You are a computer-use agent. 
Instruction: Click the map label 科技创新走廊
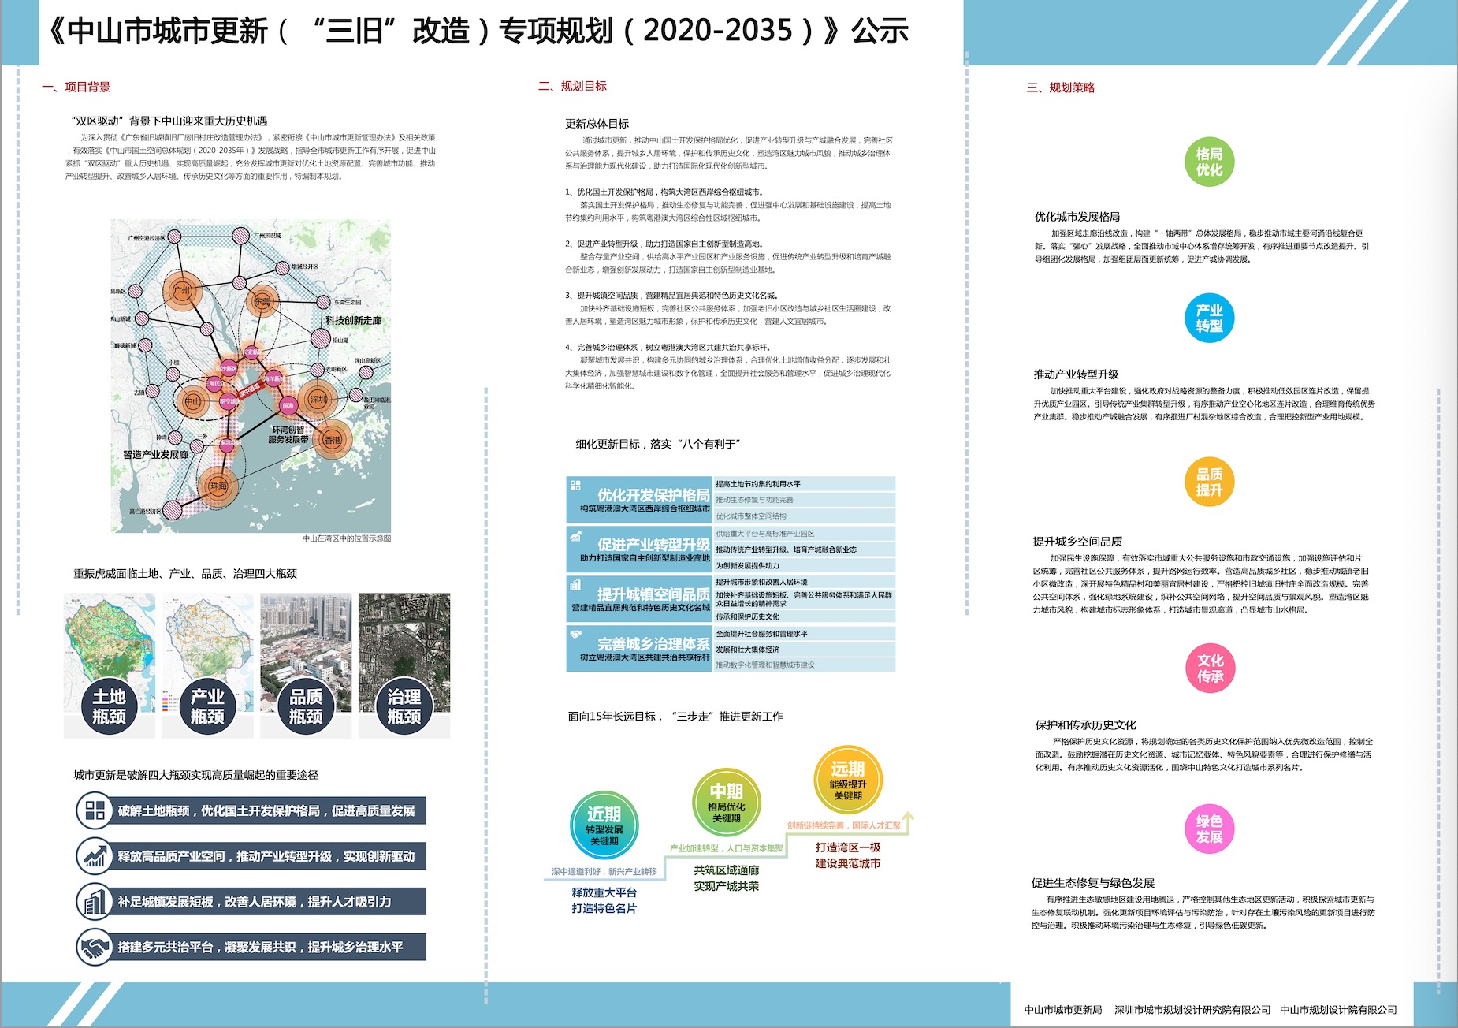pos(354,321)
